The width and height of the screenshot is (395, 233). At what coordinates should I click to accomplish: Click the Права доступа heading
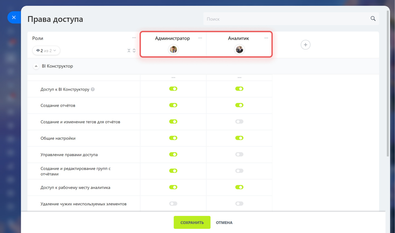(55, 19)
